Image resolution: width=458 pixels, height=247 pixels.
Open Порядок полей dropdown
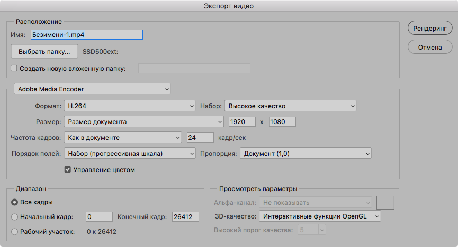click(x=130, y=153)
